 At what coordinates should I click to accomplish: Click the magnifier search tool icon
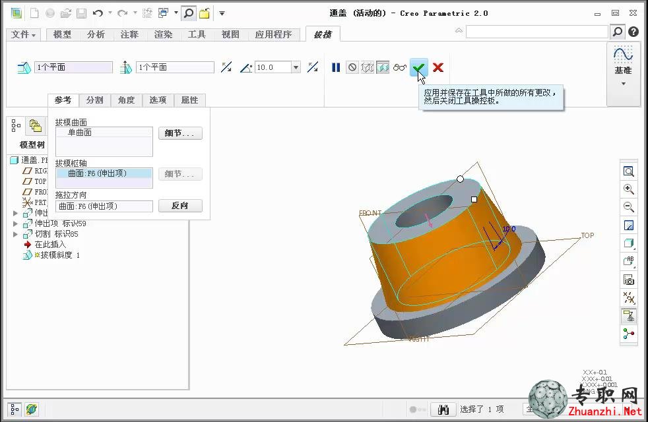189,13
